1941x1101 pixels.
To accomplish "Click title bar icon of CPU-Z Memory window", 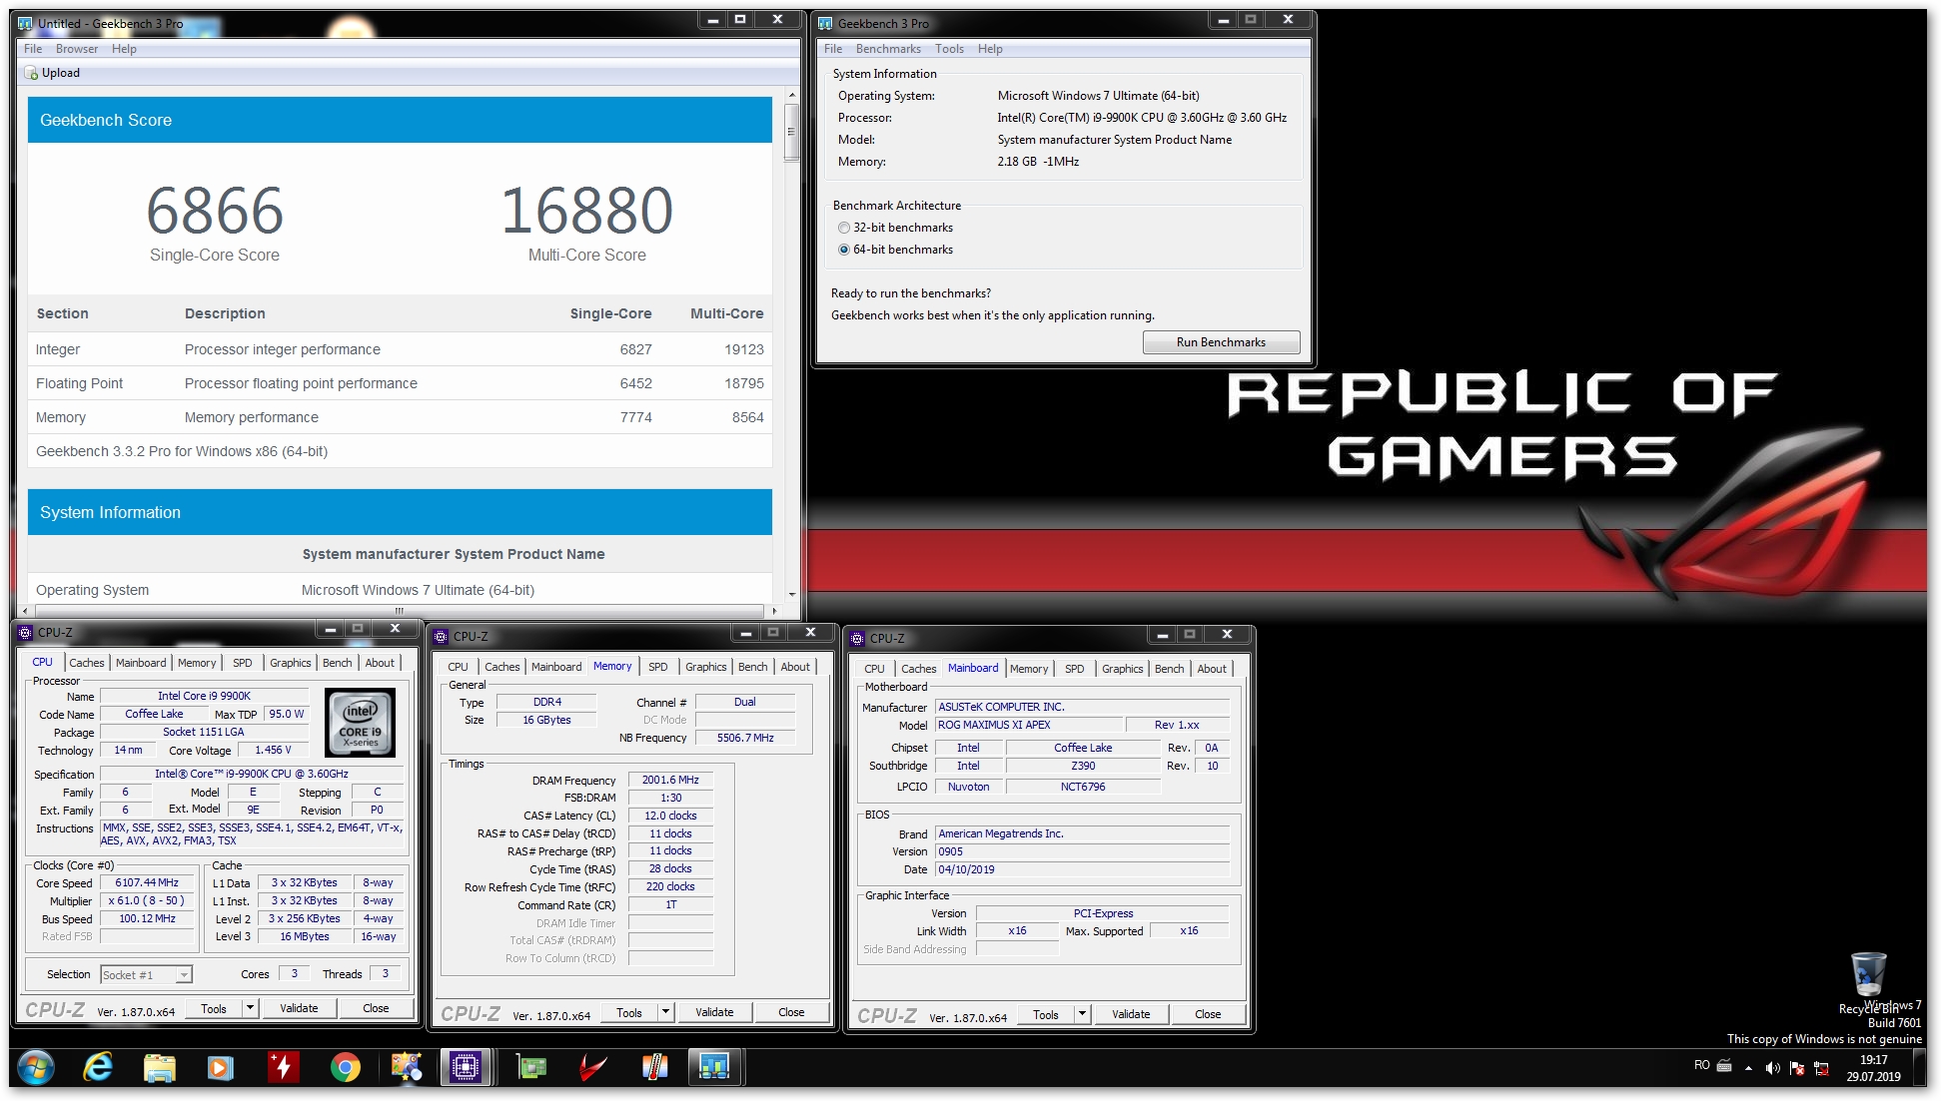I will pyautogui.click(x=442, y=636).
